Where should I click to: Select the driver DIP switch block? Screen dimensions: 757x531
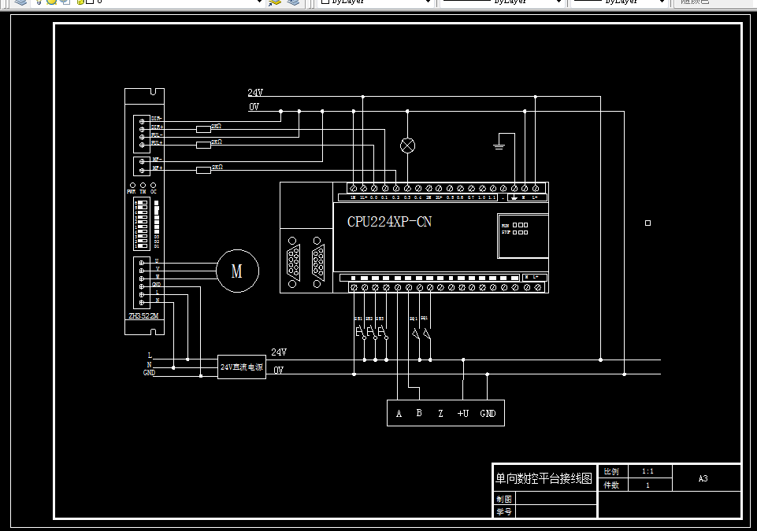(142, 224)
